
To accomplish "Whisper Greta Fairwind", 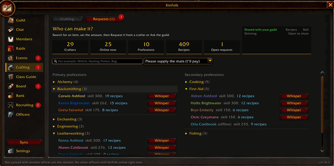I will click(161, 110).
